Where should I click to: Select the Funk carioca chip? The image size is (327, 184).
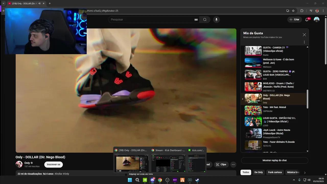[275, 172]
